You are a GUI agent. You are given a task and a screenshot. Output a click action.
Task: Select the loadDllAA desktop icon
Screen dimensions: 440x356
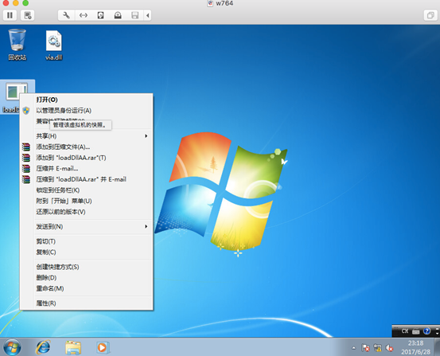pos(11,97)
